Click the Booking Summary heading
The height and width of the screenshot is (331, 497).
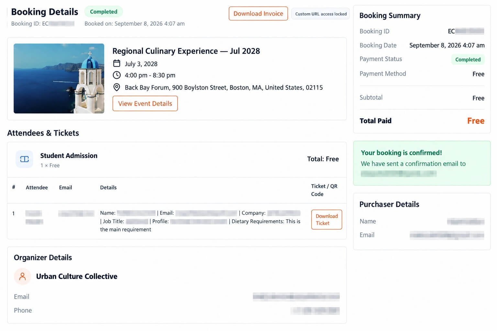pos(390,16)
